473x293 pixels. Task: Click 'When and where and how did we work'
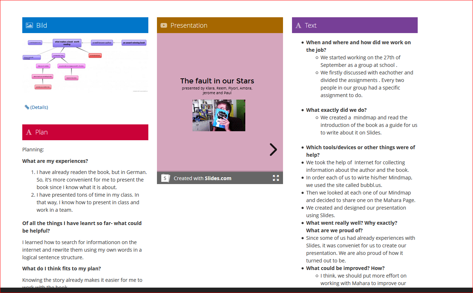point(358,46)
